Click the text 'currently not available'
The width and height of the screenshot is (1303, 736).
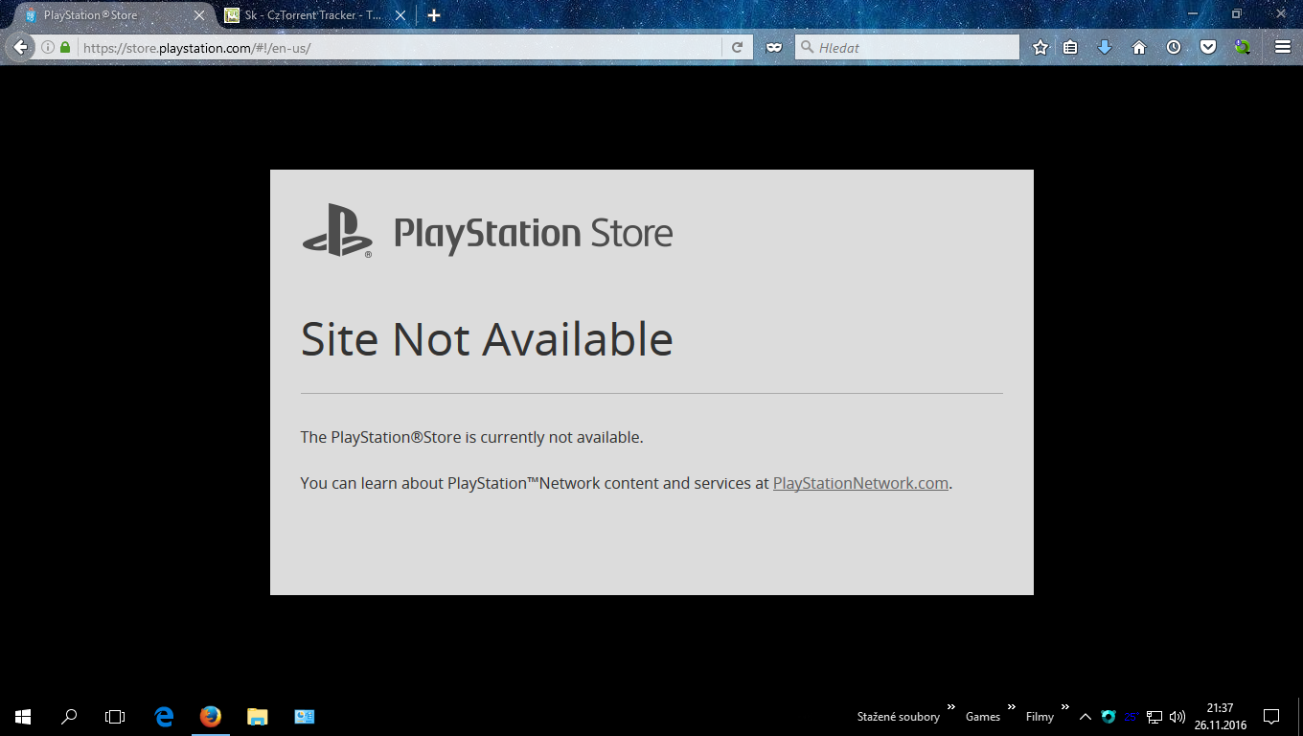[x=561, y=437]
